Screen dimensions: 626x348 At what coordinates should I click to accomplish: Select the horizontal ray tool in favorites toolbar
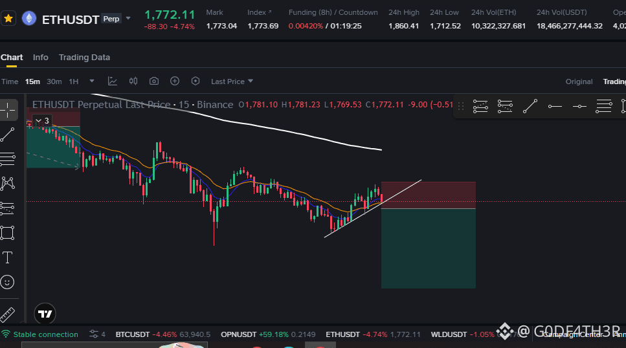tap(555, 106)
